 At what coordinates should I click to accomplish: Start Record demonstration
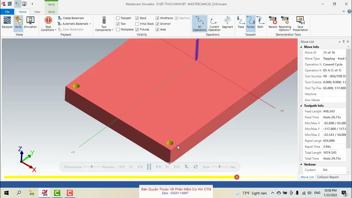[273, 23]
